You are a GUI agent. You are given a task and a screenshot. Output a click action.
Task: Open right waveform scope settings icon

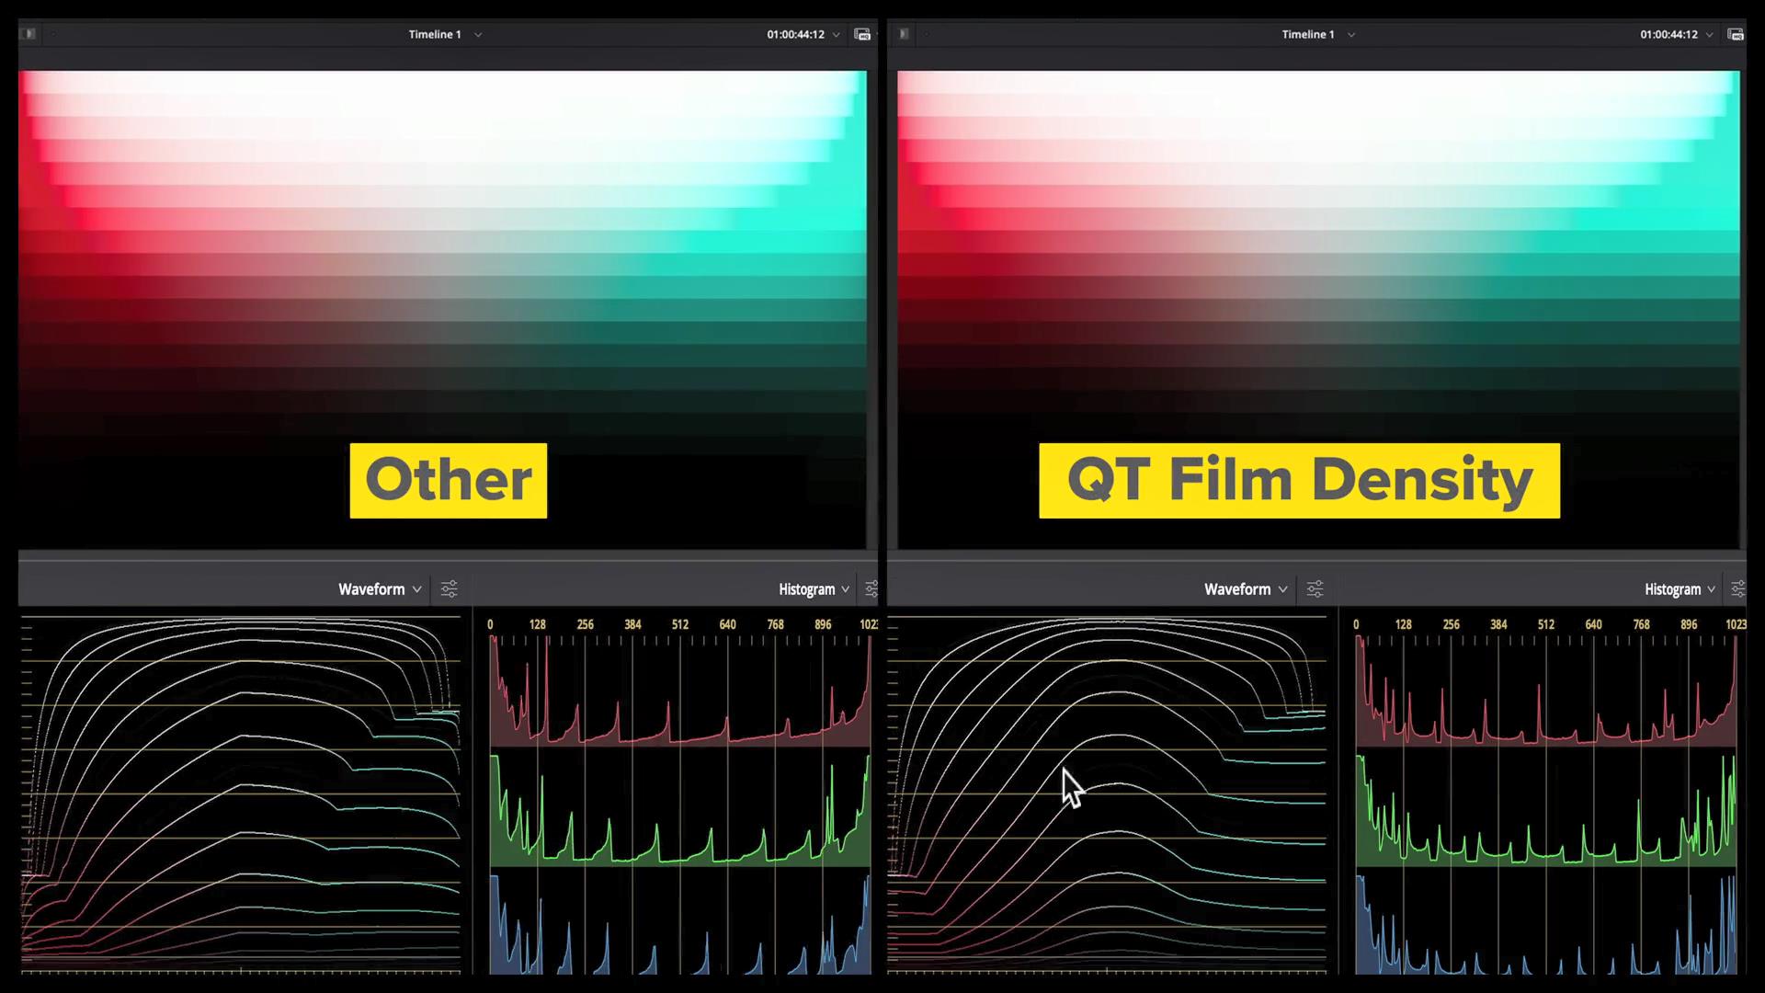(1315, 589)
